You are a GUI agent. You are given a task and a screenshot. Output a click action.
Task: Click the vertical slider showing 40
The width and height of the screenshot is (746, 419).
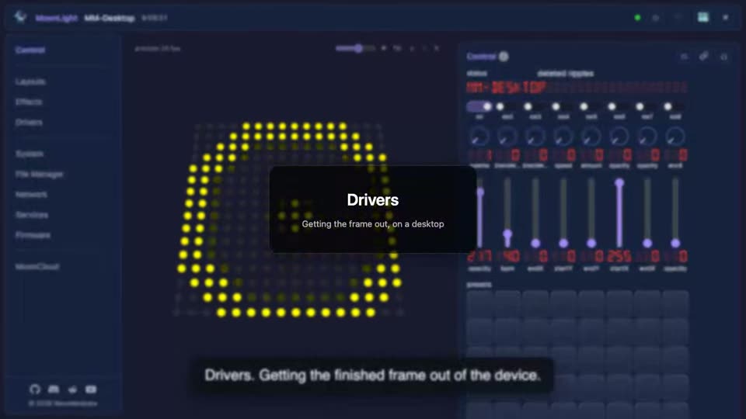click(x=507, y=212)
